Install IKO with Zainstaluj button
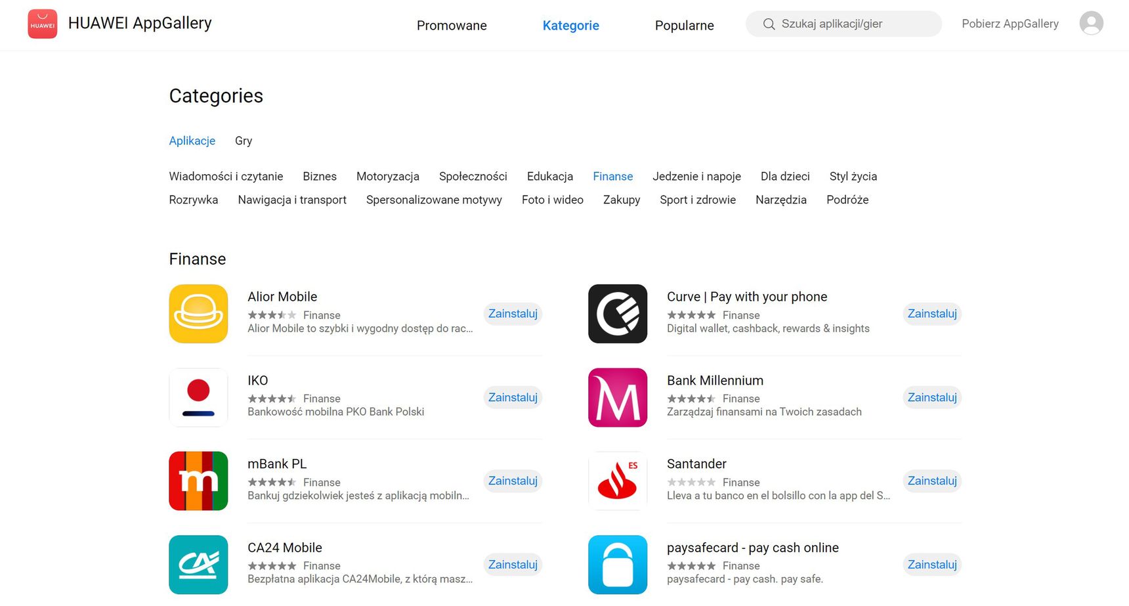Viewport: 1129px width, 606px height. coord(513,397)
